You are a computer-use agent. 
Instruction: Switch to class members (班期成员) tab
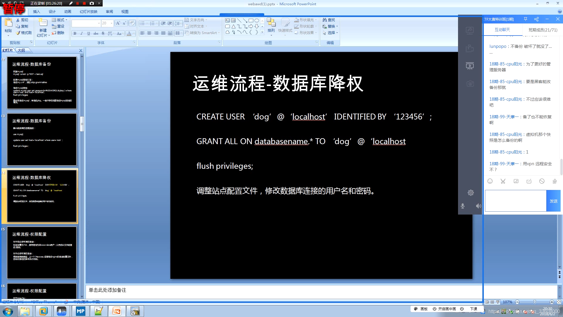coord(543,30)
